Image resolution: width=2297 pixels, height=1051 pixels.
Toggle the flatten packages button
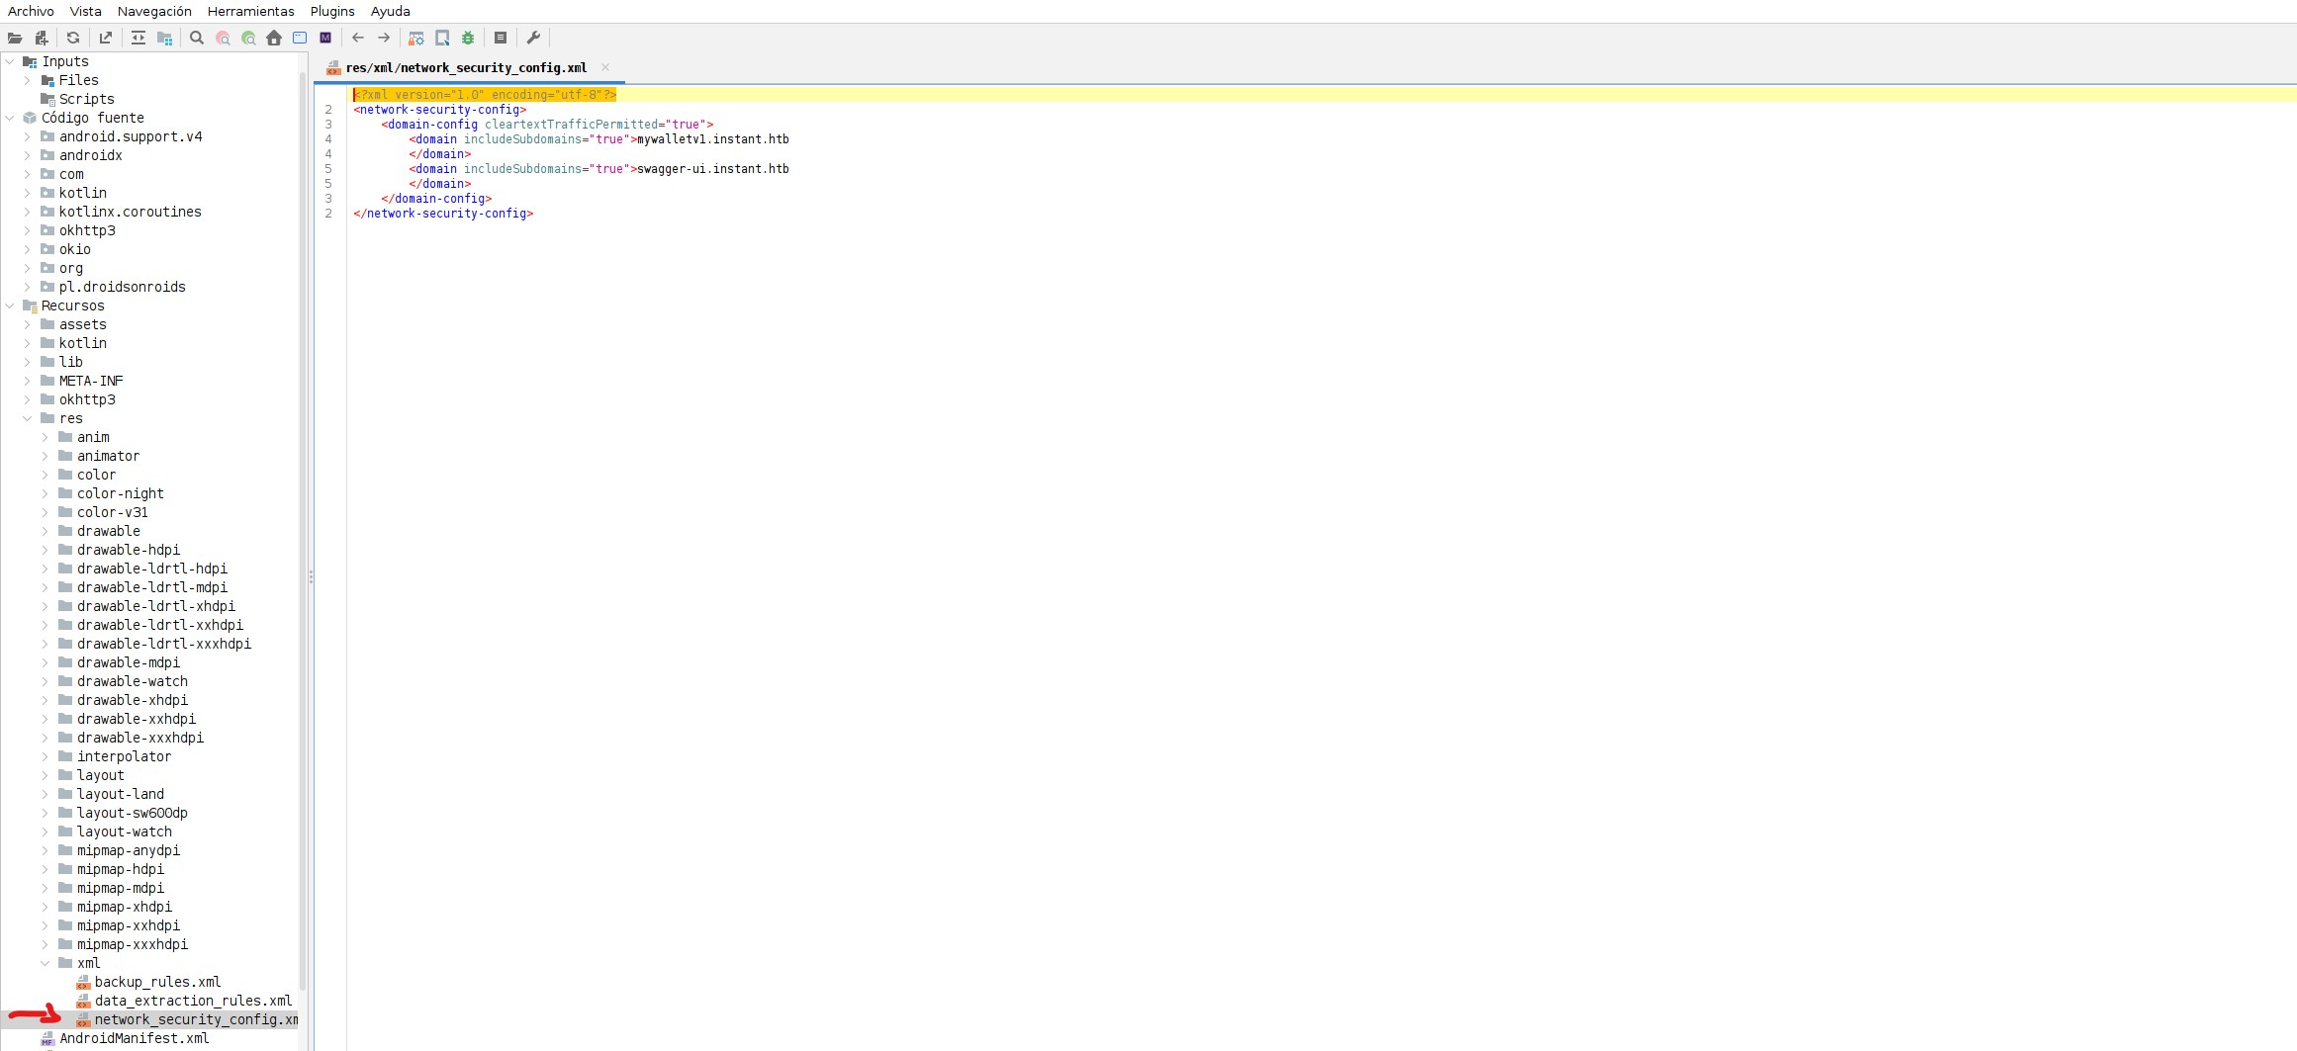pos(165,39)
